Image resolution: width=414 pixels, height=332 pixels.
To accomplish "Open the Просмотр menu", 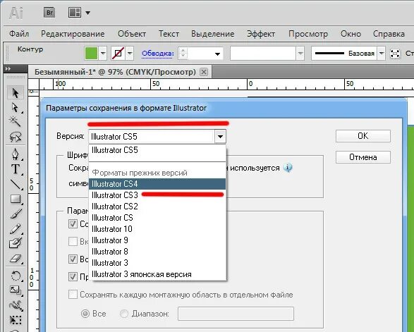I will 308,34.
